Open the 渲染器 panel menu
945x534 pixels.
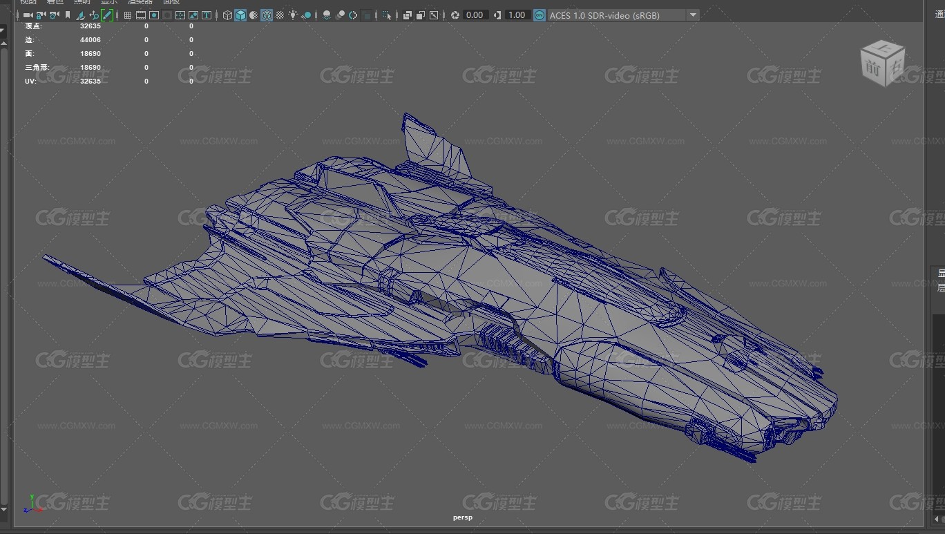pyautogui.click(x=140, y=2)
